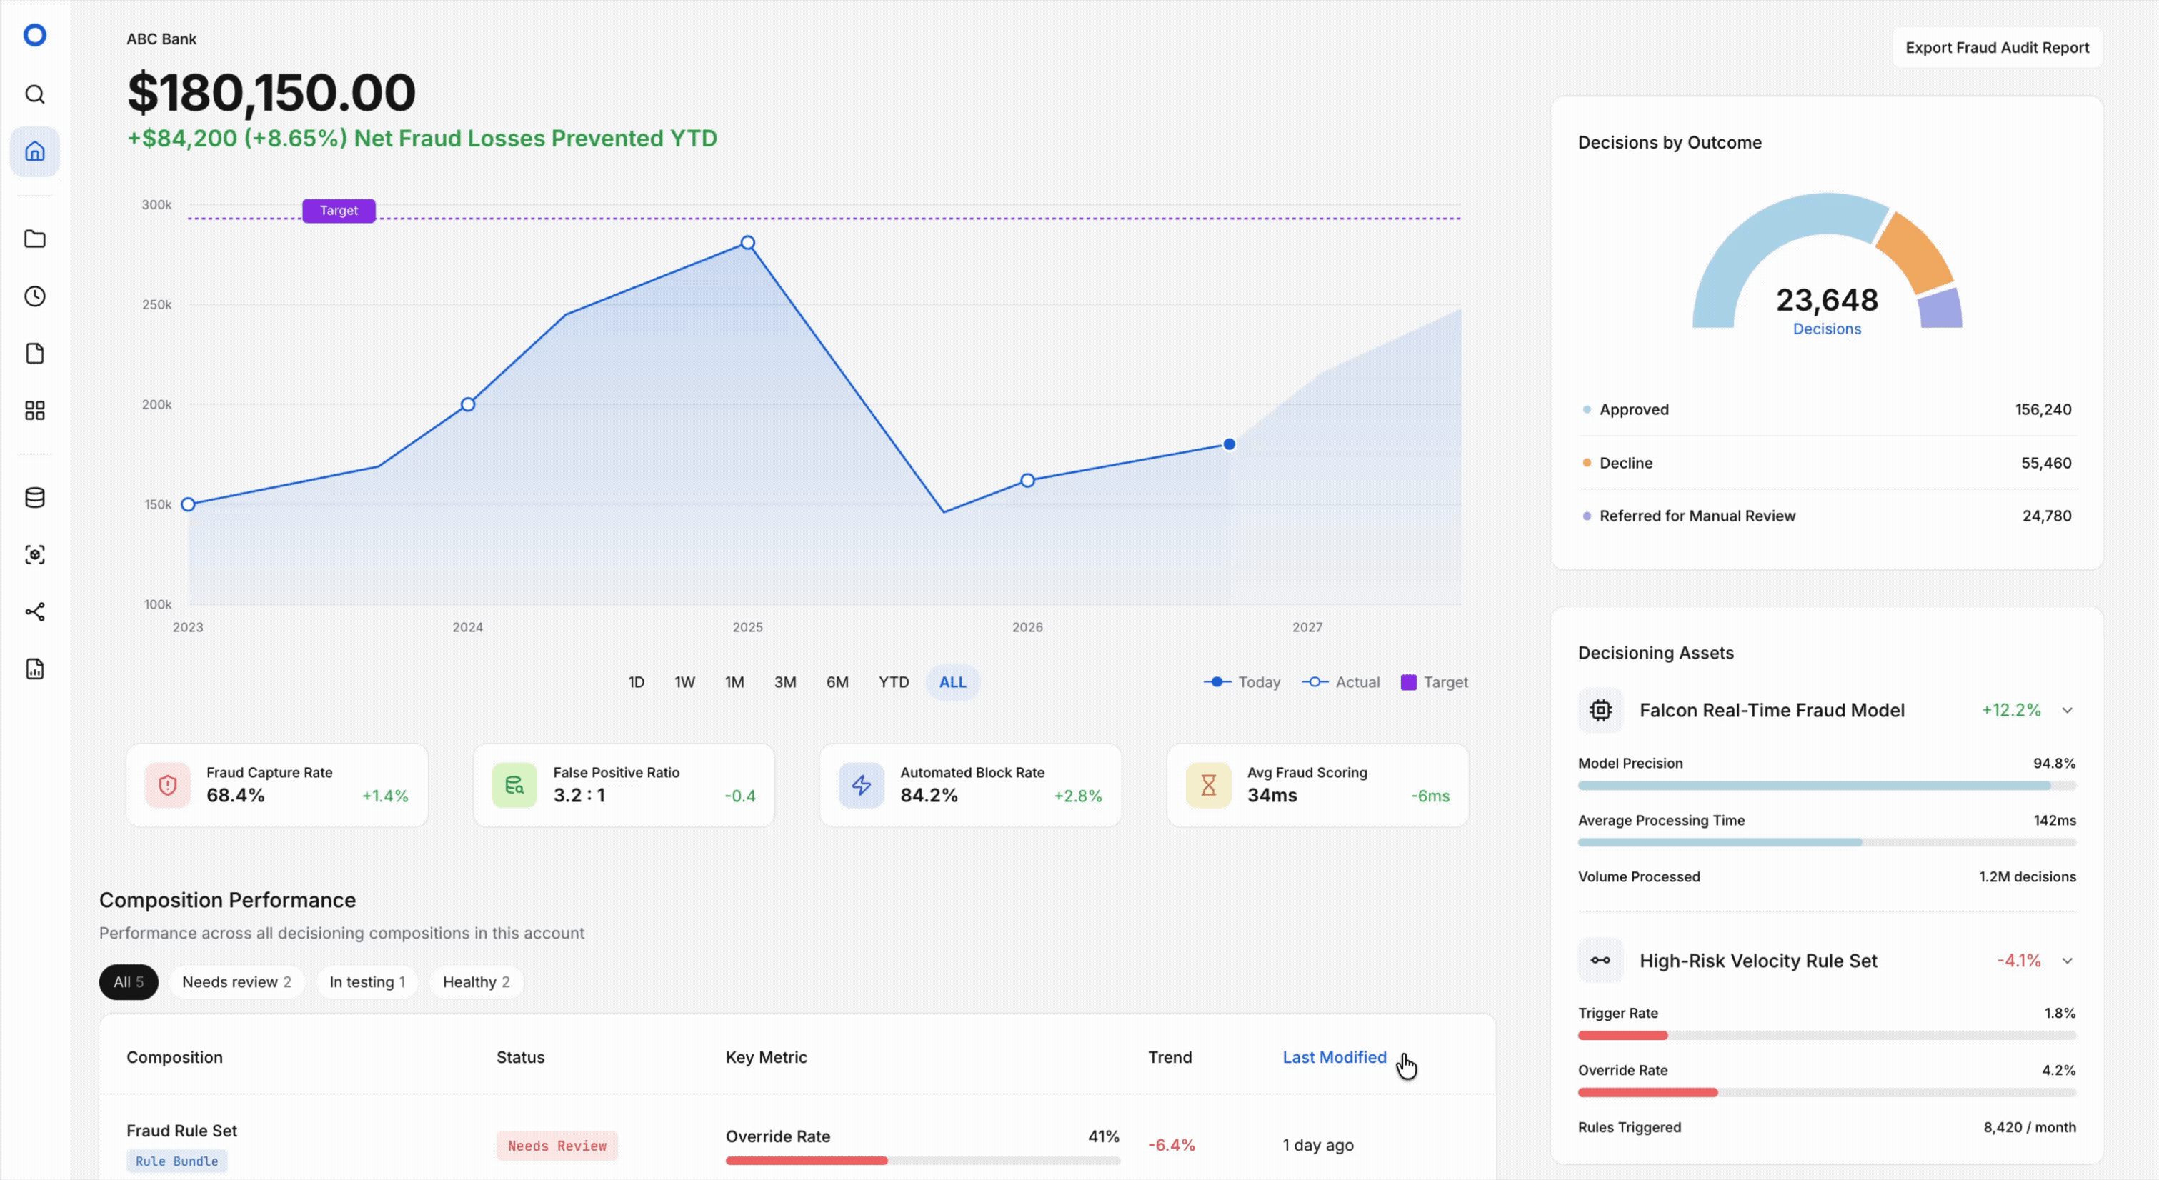The width and height of the screenshot is (2159, 1180).
Task: Open the document page icon in sidebar
Action: (x=34, y=354)
